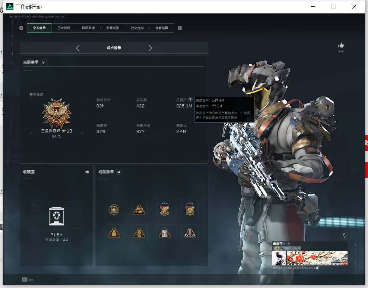This screenshot has width=368, height=288.
Task: Click the player title tag under name
Action: (x=287, y=248)
